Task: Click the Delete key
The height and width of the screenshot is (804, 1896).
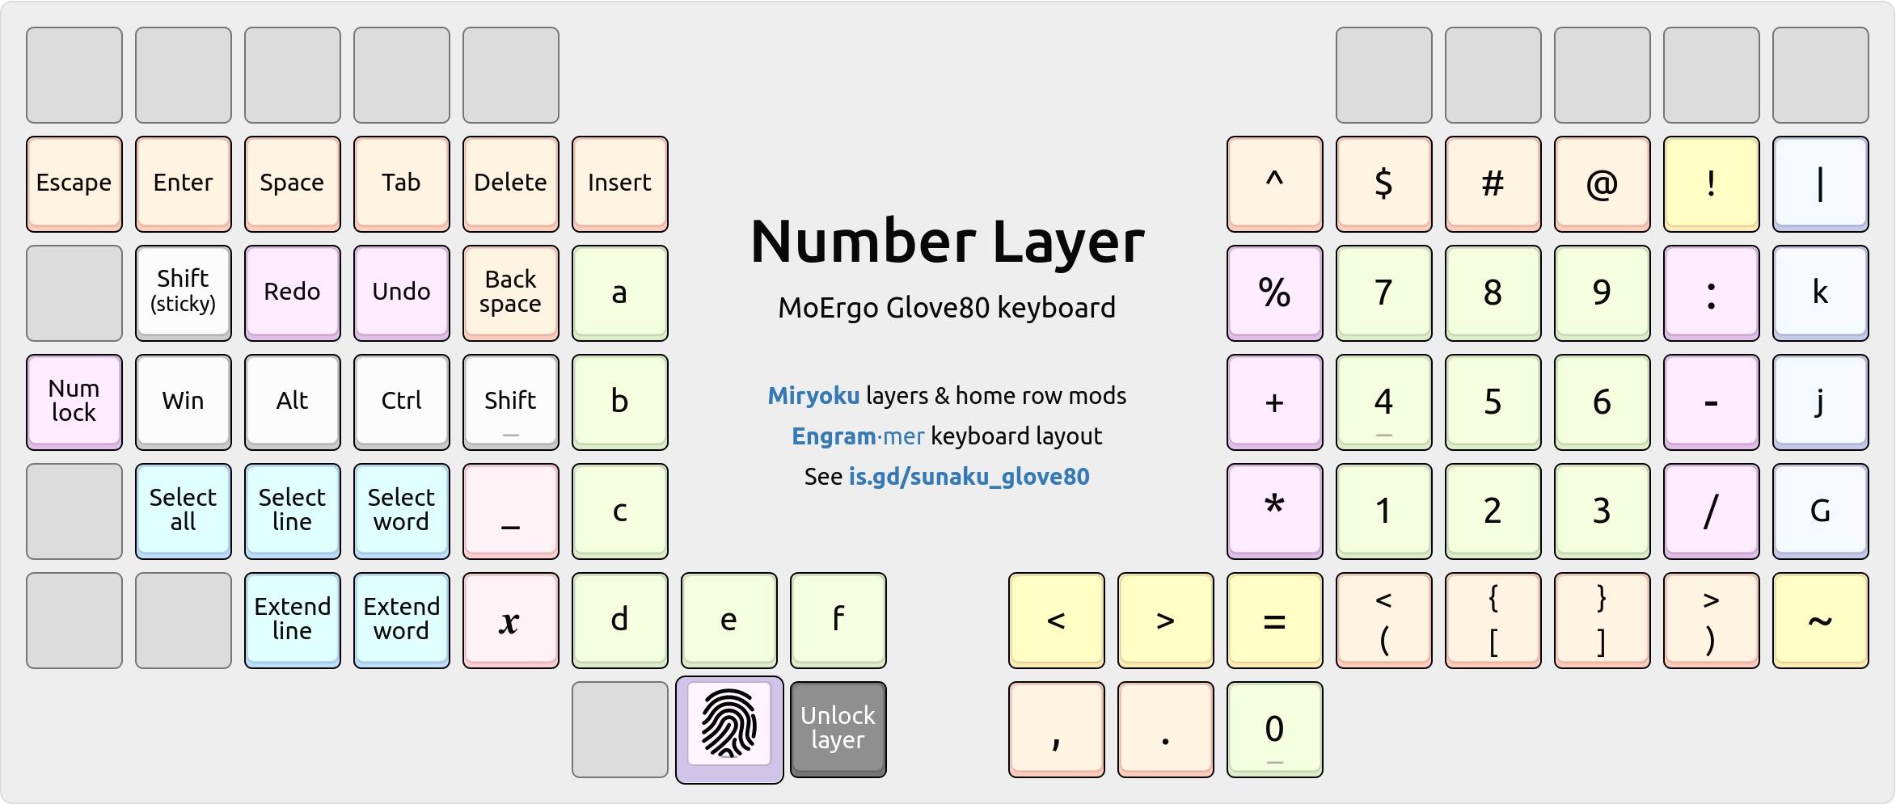Action: point(511,184)
